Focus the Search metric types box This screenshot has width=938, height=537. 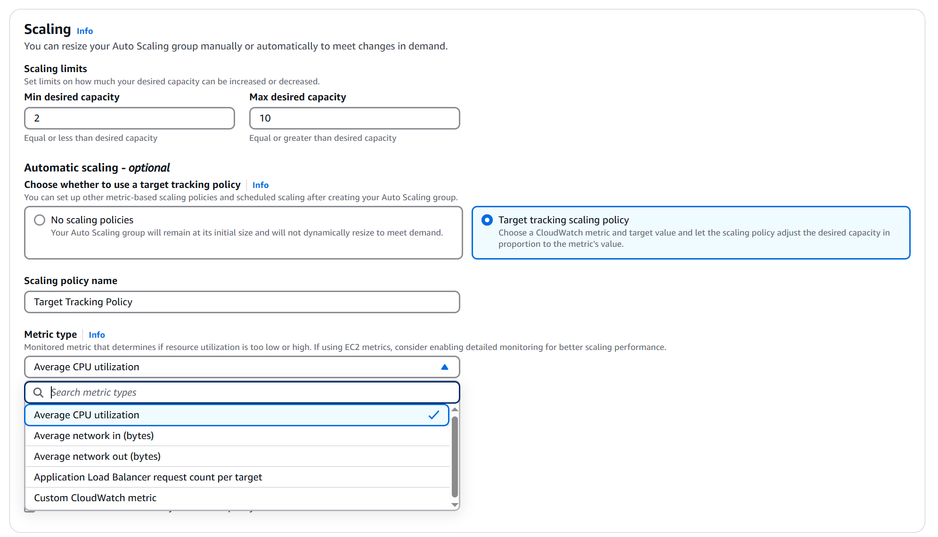tap(250, 392)
